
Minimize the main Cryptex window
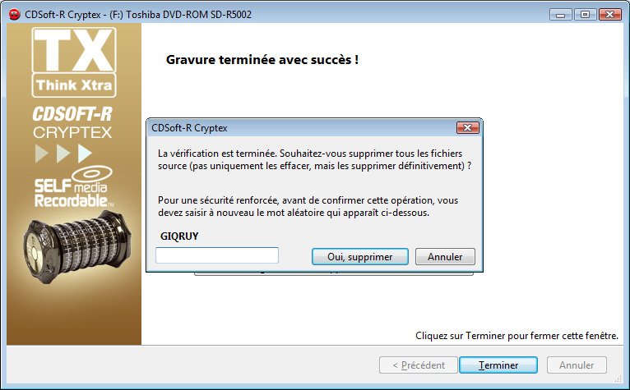click(561, 15)
